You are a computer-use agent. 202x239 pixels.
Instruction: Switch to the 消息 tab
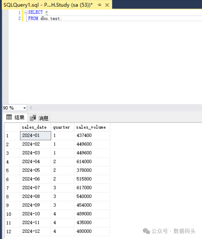tap(39, 118)
